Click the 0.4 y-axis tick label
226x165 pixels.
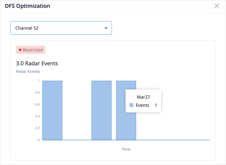[37, 116]
